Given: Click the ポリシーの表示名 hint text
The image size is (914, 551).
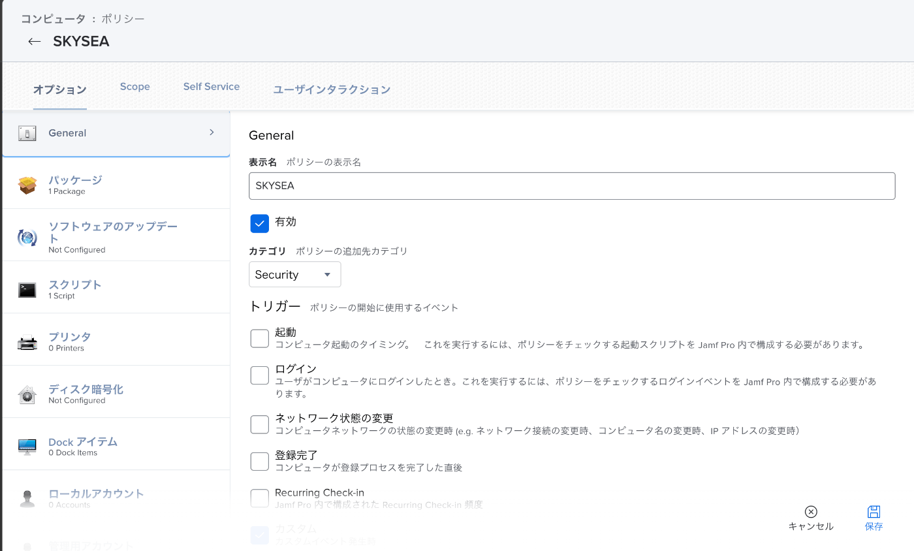Looking at the screenshot, I should tap(324, 162).
